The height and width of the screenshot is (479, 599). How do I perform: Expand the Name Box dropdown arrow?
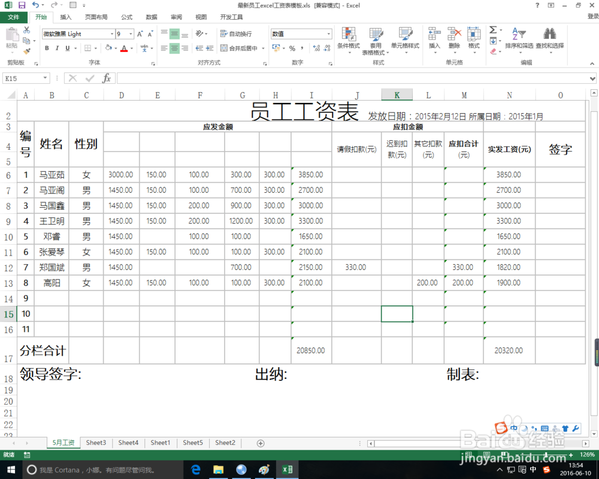pos(45,78)
